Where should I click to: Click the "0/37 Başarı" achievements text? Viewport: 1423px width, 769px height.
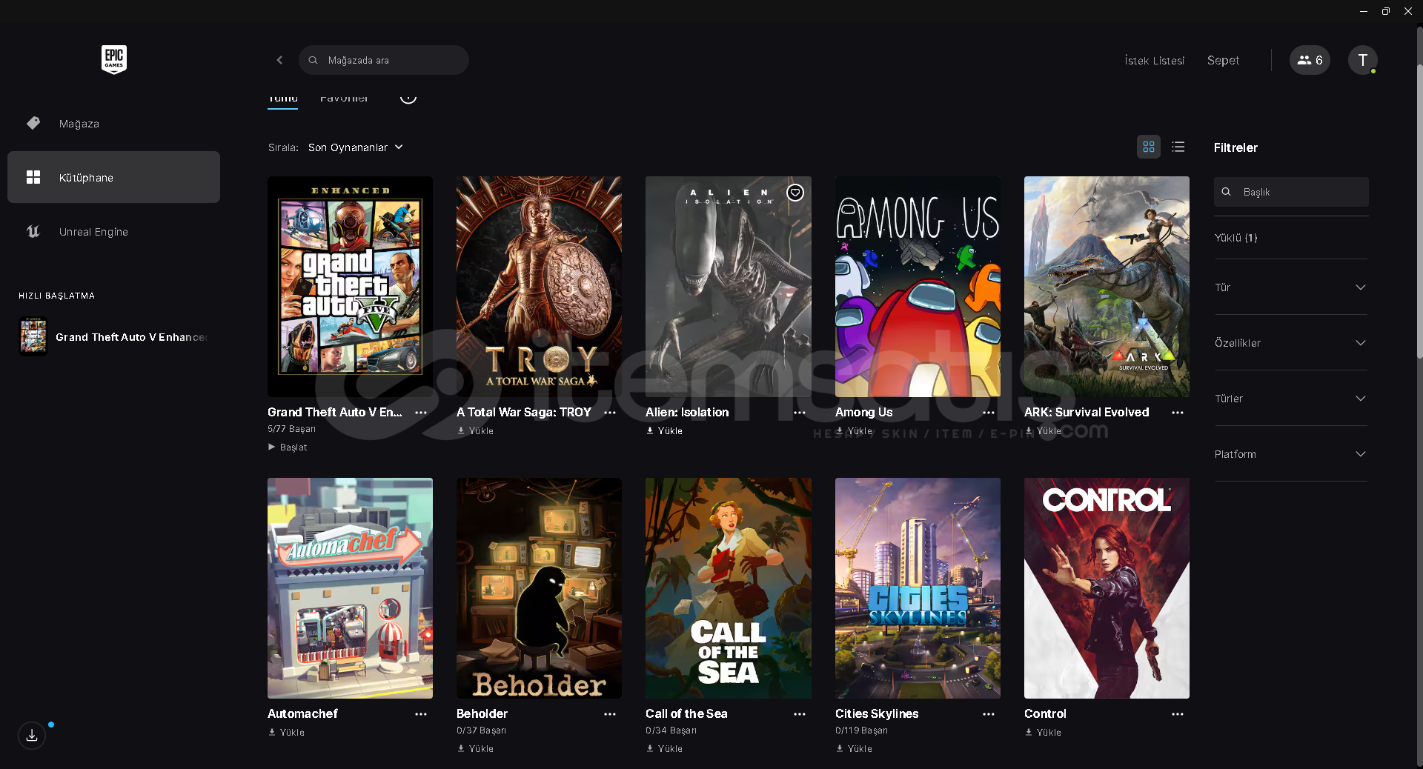[x=481, y=730]
